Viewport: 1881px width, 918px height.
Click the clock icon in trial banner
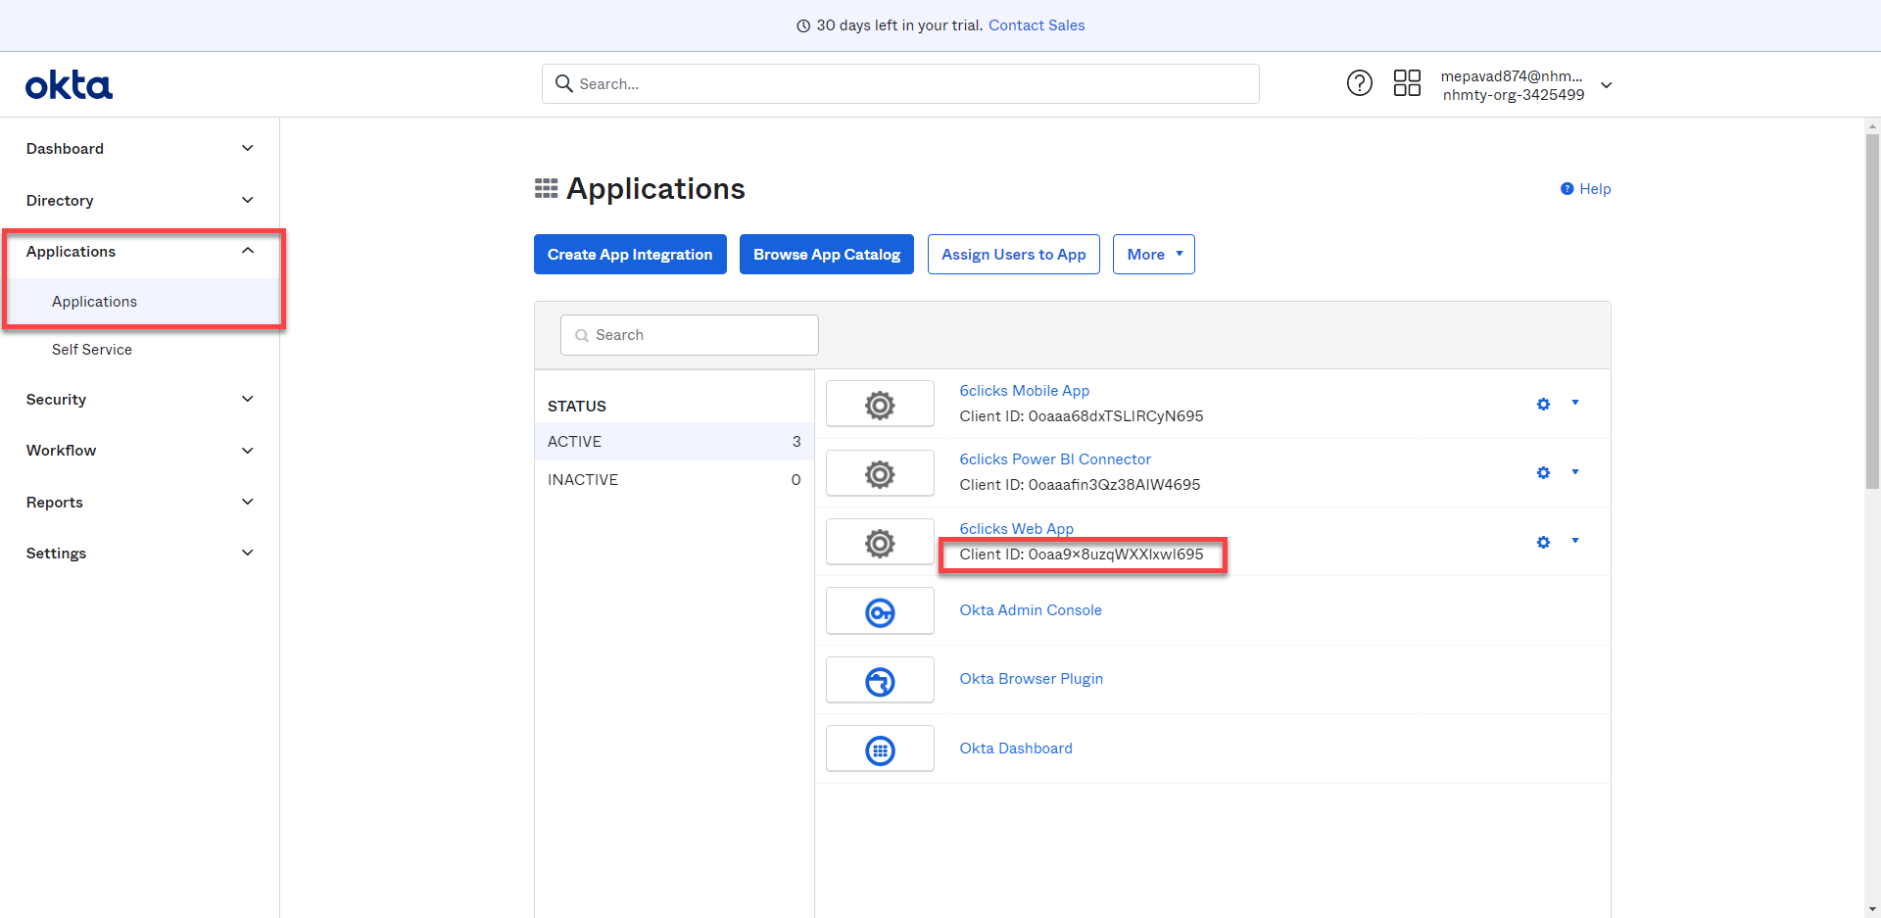tap(803, 26)
